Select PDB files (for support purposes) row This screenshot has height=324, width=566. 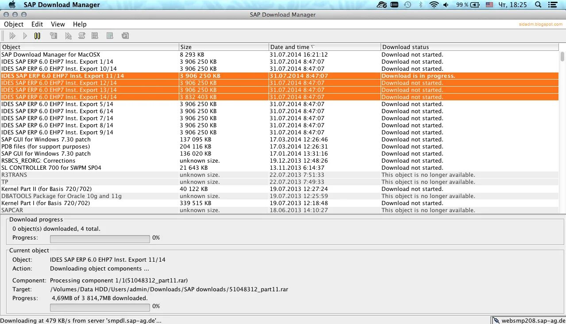(279, 147)
